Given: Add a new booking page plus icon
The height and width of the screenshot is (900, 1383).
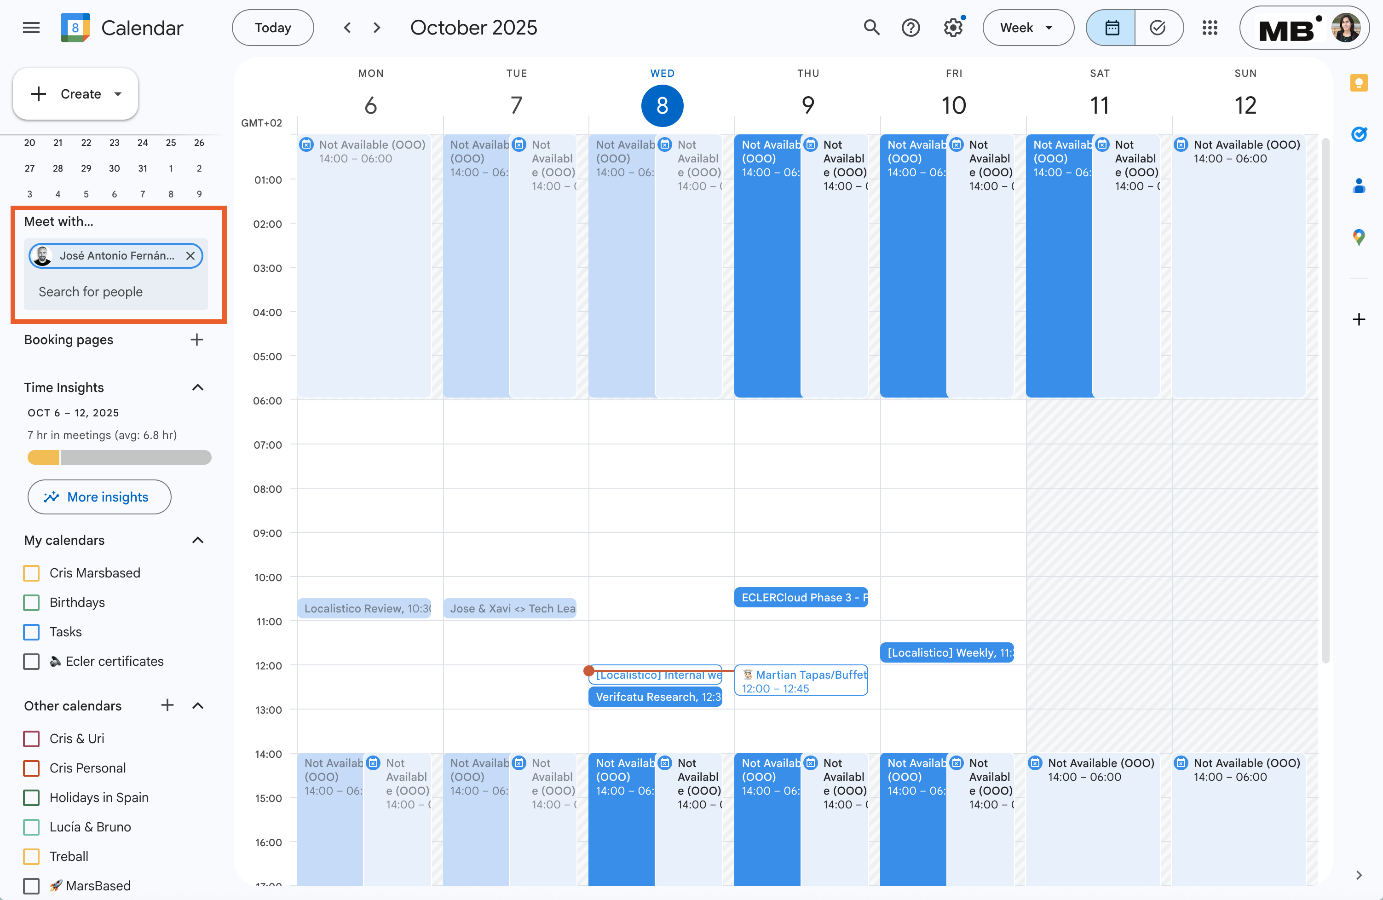Looking at the screenshot, I should (197, 339).
